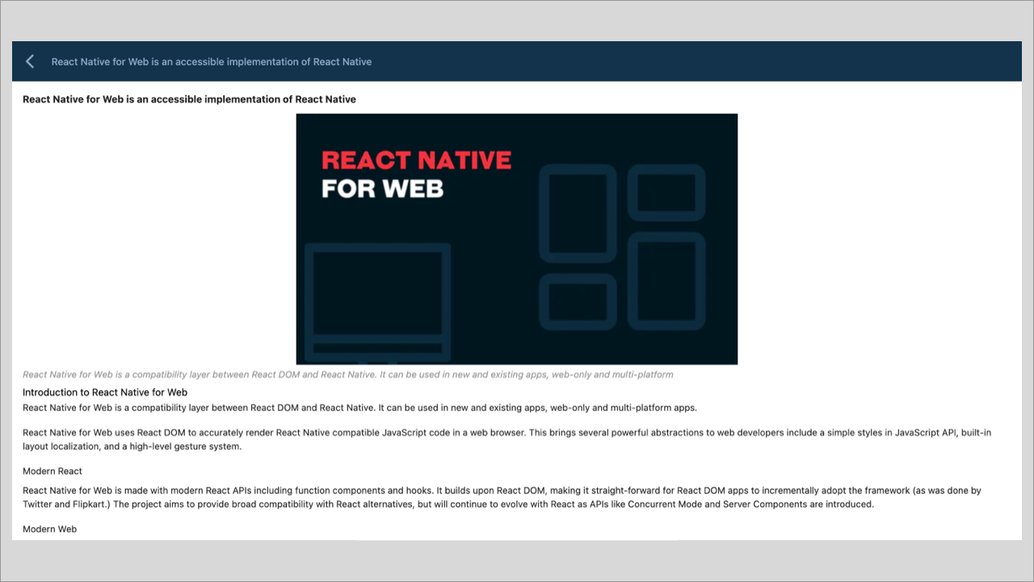Go back using the header chevron arrow
This screenshot has height=582, width=1034.
tap(30, 61)
